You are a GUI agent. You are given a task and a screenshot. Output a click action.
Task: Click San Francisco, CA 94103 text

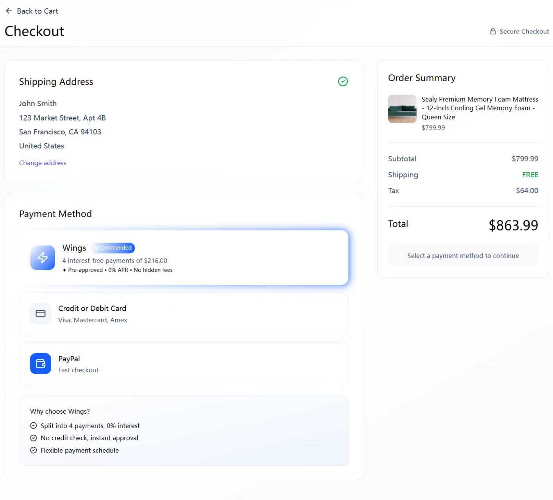[60, 132]
